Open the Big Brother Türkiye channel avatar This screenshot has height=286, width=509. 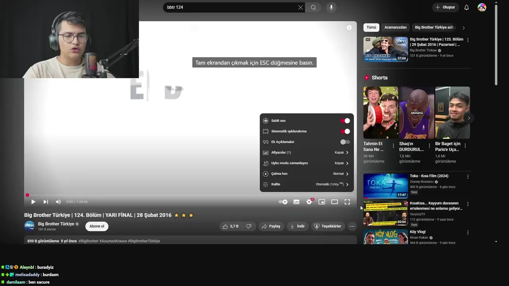(29, 226)
